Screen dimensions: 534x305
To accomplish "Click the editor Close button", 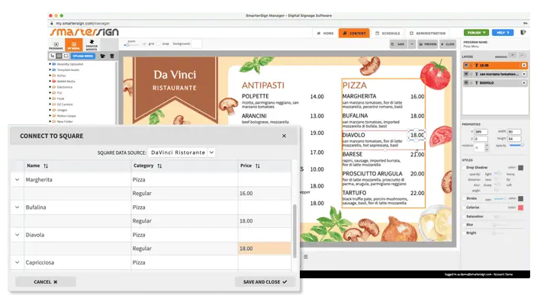I will pos(448,44).
